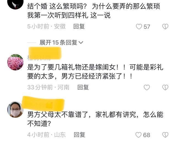
Task: Like the Anhui comment with 57 likes
Action: click(139, 27)
